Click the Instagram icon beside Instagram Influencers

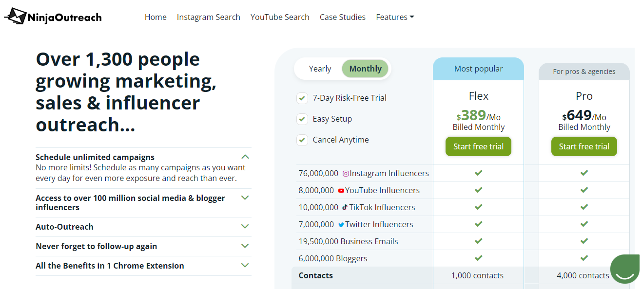[346, 174]
